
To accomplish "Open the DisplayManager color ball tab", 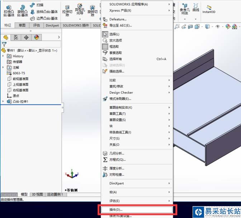I will coord(37,37).
